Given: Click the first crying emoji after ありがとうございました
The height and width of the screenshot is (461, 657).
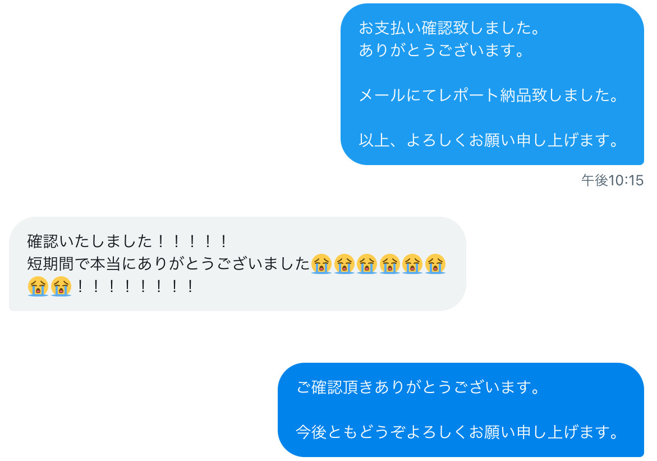Looking at the screenshot, I should 321,264.
